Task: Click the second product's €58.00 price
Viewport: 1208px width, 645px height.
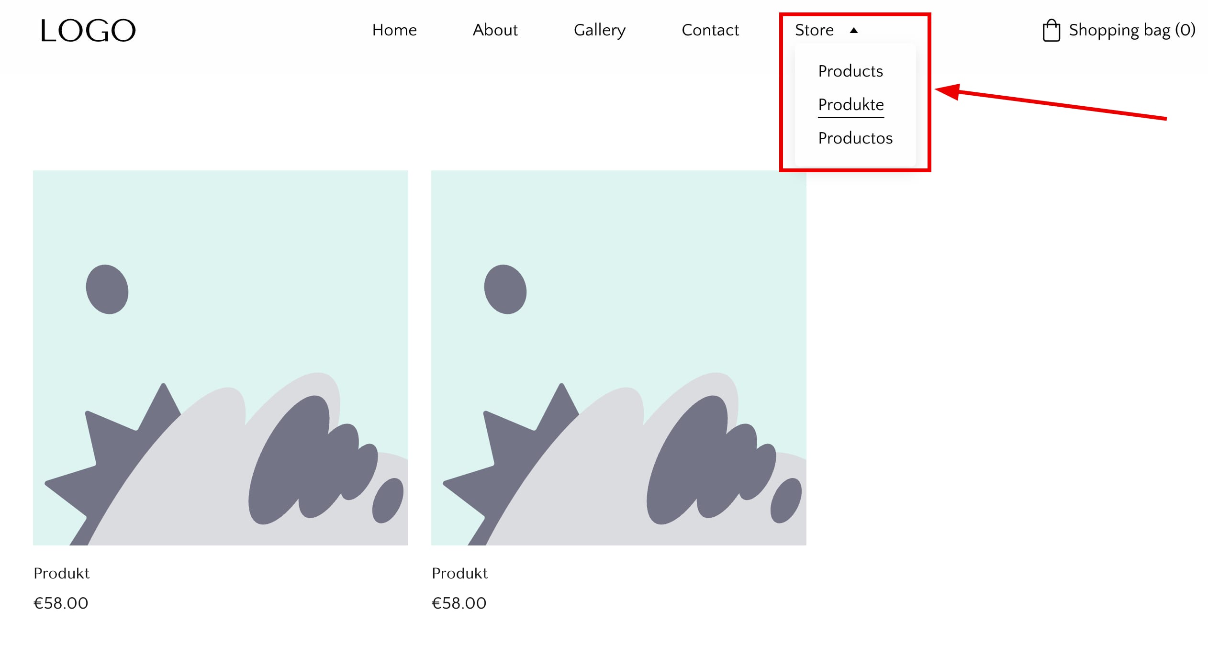Action: [x=459, y=603]
